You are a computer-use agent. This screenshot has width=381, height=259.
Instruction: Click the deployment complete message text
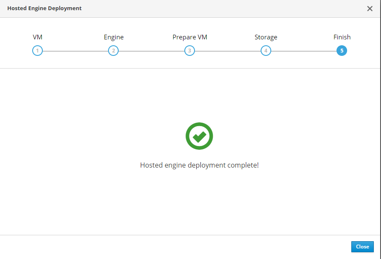click(x=199, y=165)
